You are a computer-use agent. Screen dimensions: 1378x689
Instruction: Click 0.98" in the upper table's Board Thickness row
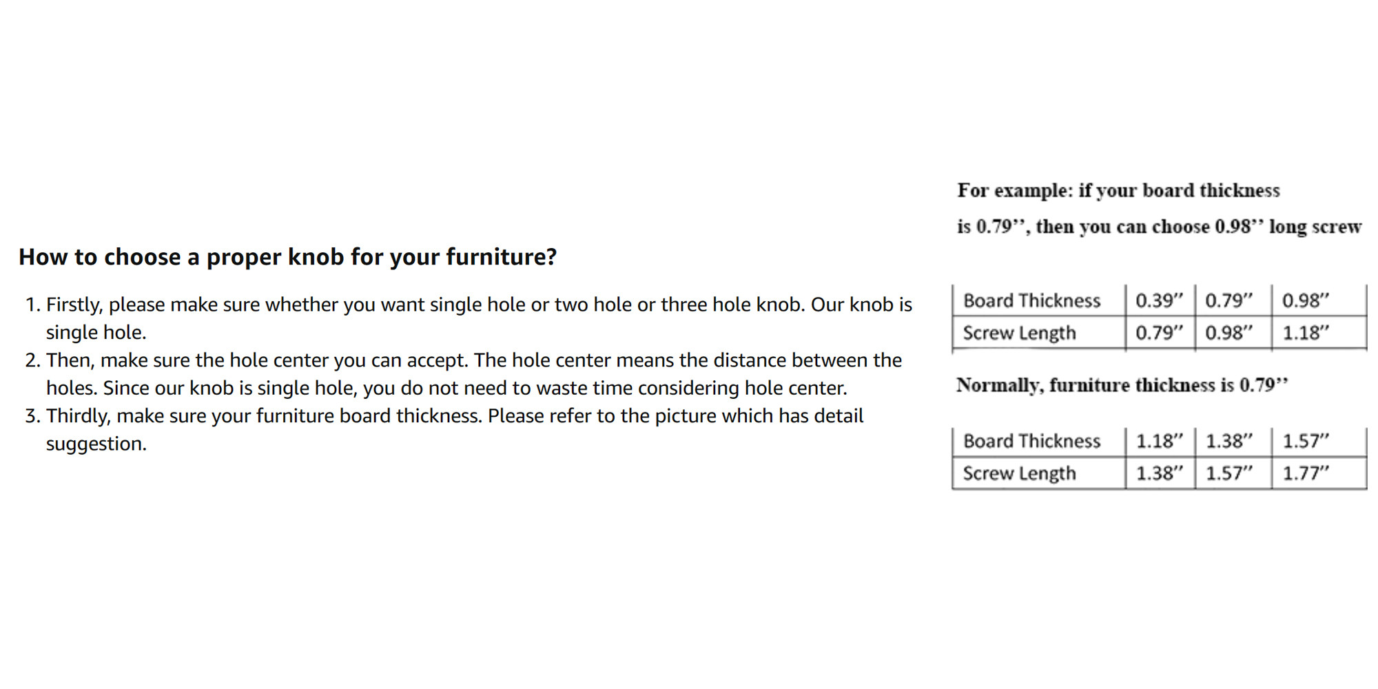(x=1305, y=301)
